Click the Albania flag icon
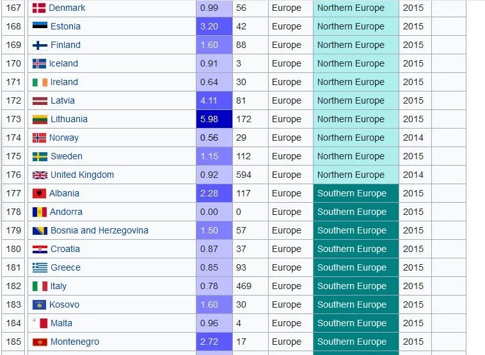 click(x=39, y=194)
